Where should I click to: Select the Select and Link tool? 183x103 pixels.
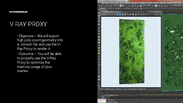click(x=106, y=6)
